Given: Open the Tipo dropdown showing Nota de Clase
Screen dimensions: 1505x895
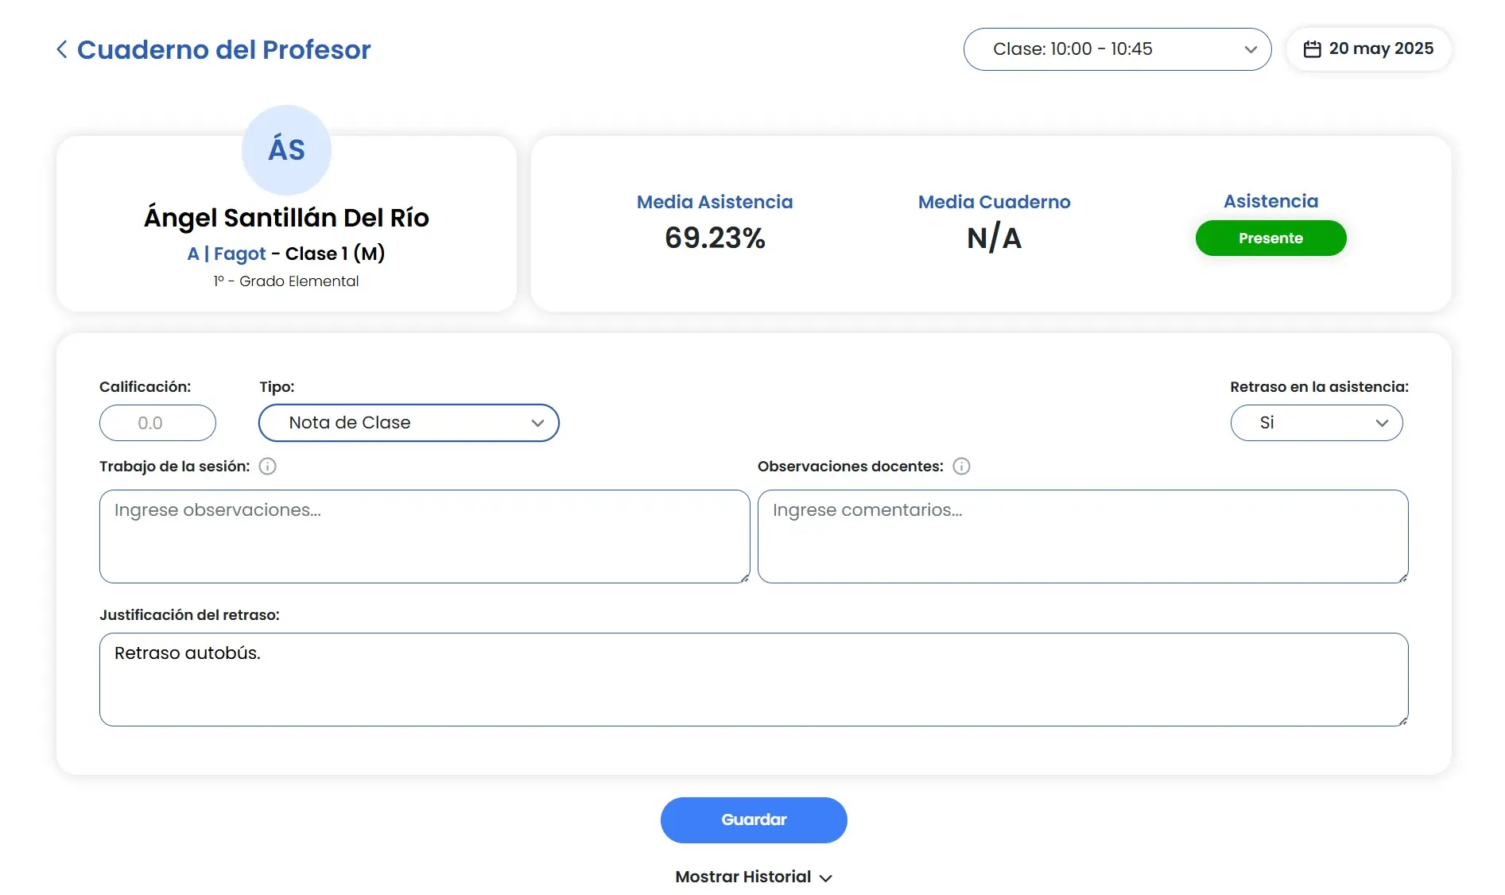Looking at the screenshot, I should [409, 423].
